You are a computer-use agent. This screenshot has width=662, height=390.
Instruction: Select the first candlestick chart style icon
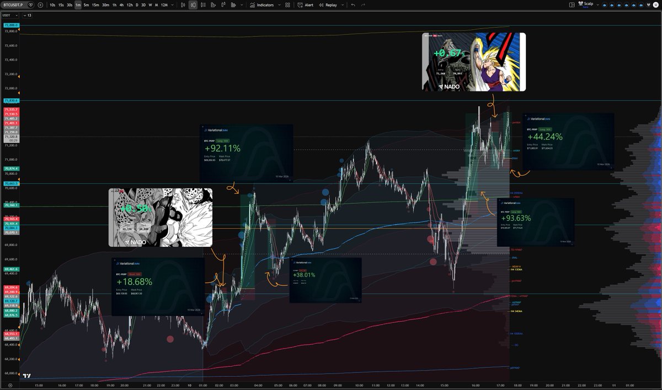(x=183, y=5)
